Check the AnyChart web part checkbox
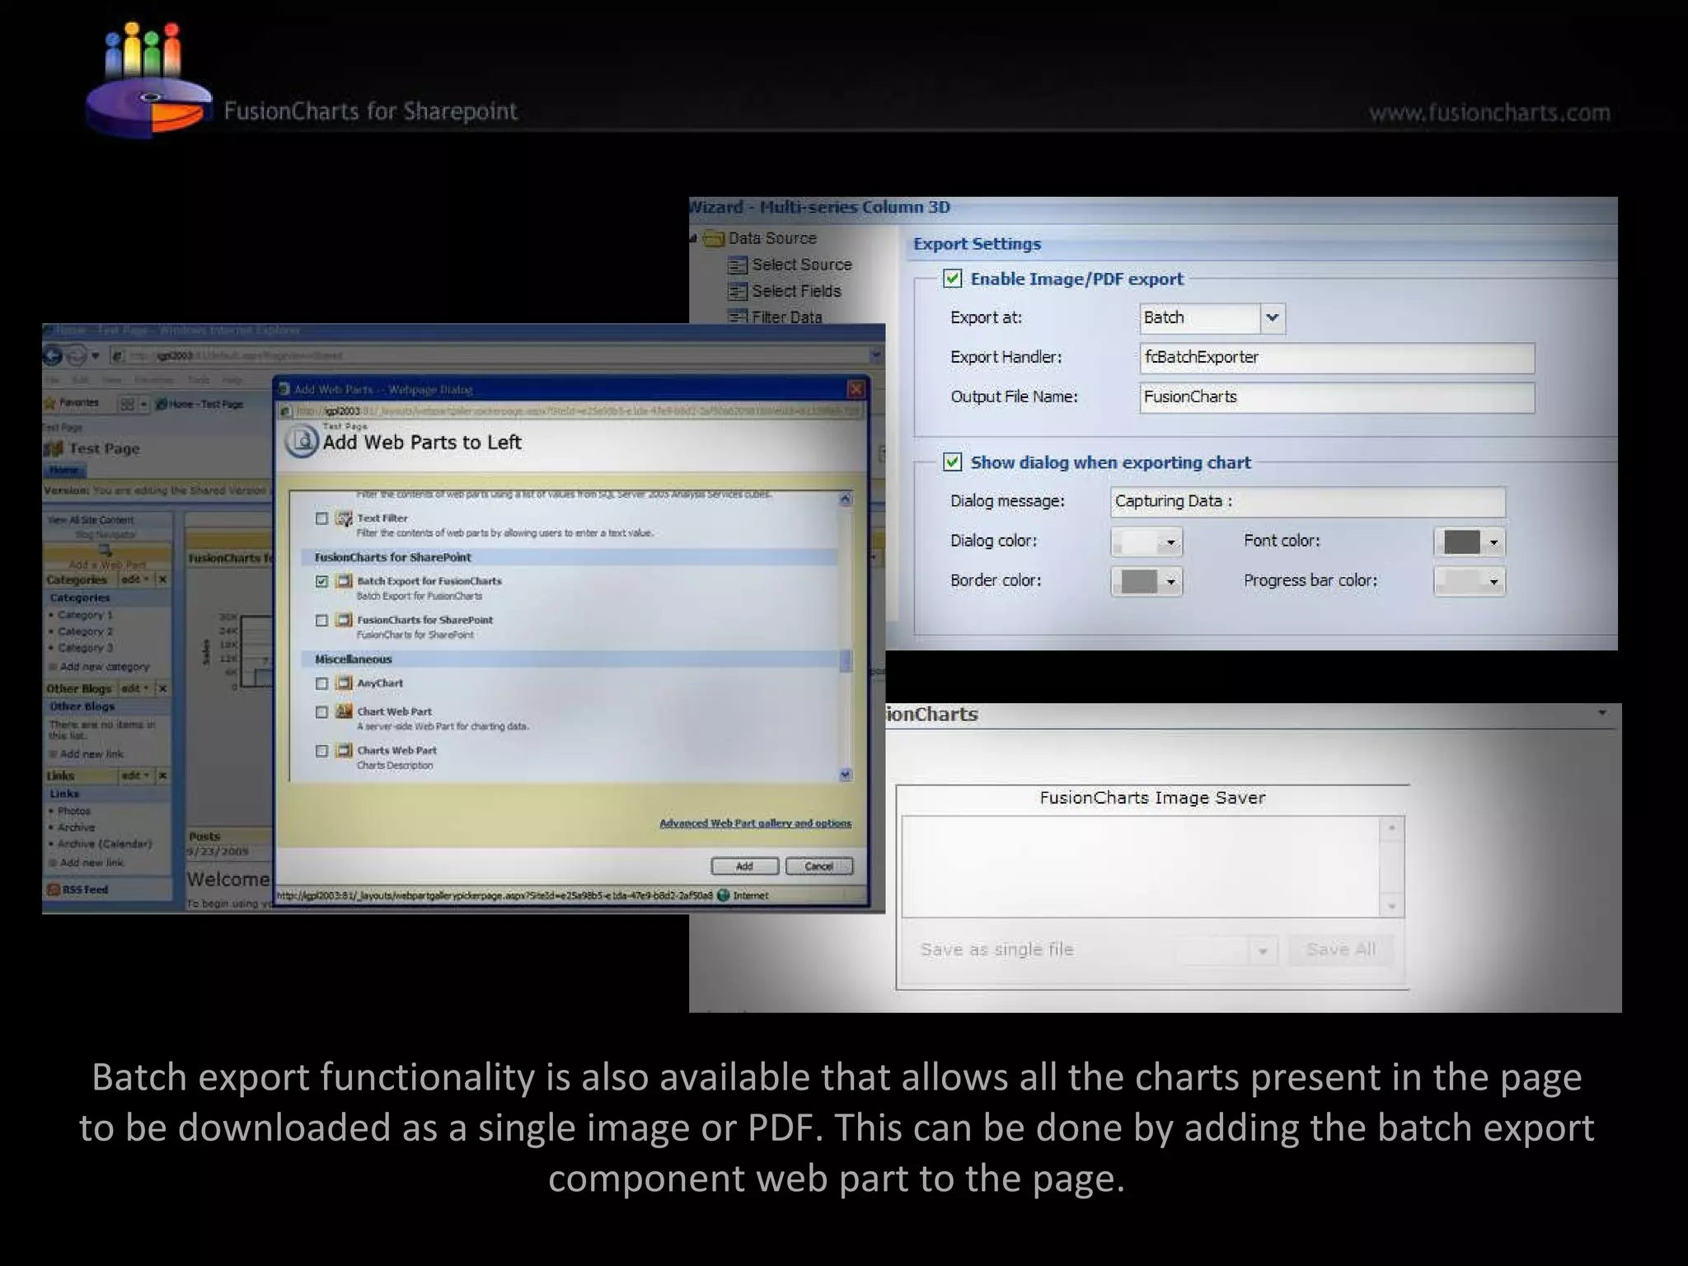This screenshot has width=1688, height=1266. [x=321, y=683]
